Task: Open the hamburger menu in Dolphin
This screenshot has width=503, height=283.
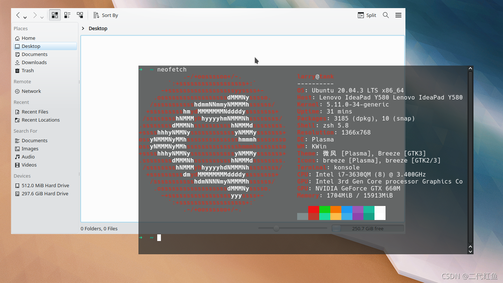Action: [x=398, y=15]
